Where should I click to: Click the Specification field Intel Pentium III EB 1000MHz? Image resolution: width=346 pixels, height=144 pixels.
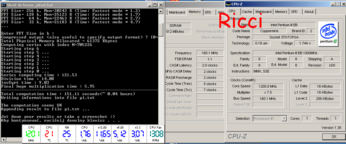pyautogui.click(x=296, y=53)
